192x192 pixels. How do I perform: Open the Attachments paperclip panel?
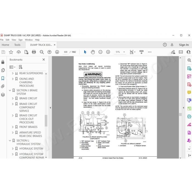click(3, 86)
